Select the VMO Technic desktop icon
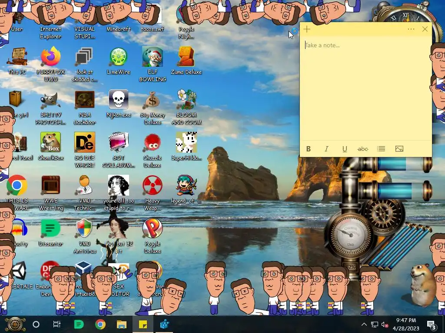445x333 pixels. click(x=85, y=185)
